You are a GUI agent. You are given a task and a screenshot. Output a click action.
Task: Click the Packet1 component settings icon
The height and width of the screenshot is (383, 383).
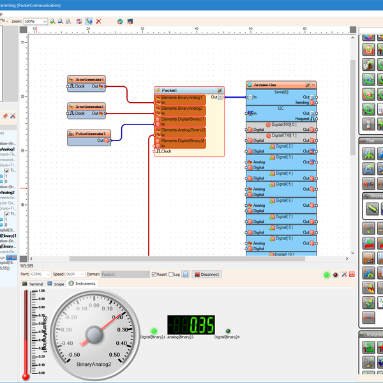219,91
